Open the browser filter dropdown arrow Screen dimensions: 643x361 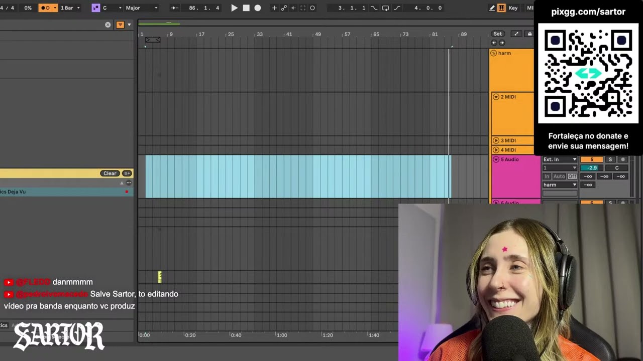tap(129, 25)
